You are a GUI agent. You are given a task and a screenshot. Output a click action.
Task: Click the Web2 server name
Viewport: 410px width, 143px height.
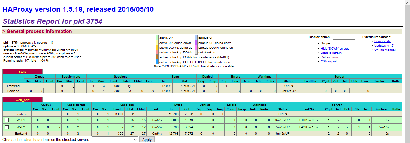(x=21, y=127)
